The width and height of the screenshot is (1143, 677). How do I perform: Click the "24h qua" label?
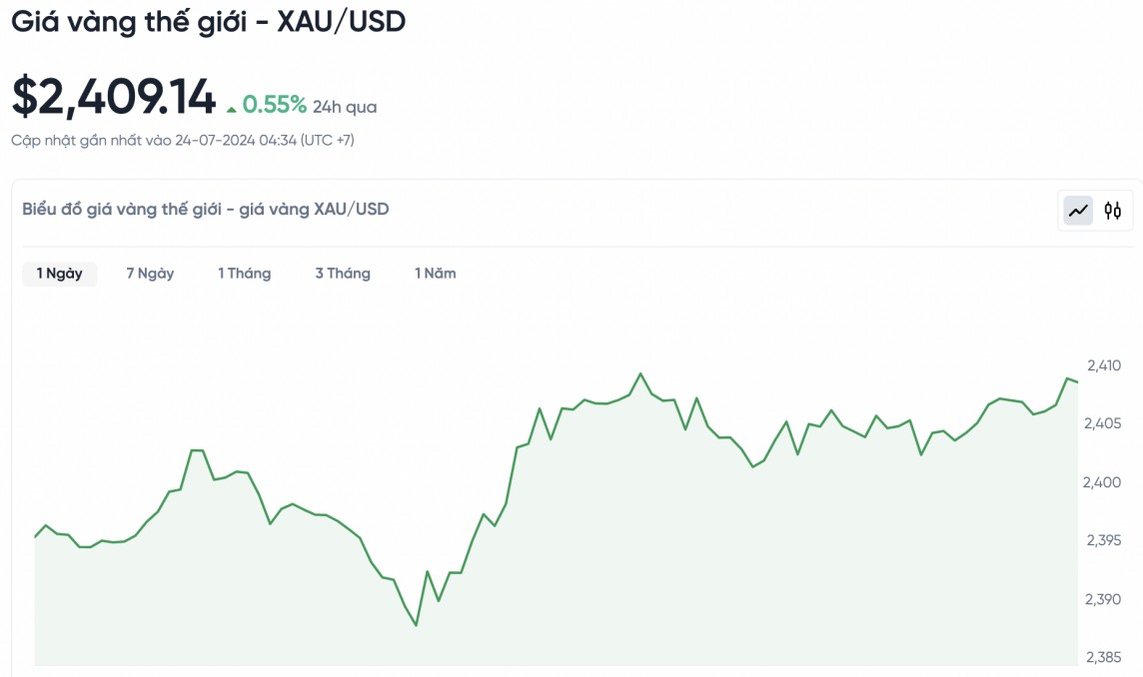pos(345,107)
